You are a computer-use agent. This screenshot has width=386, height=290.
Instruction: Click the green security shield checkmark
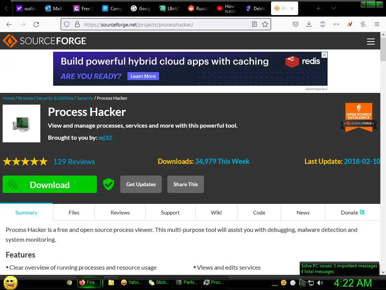point(108,184)
